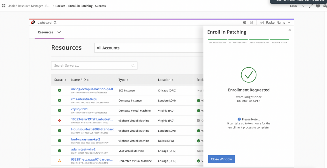Open the document notes icon in header
327x168 pixels.
[x=251, y=23]
